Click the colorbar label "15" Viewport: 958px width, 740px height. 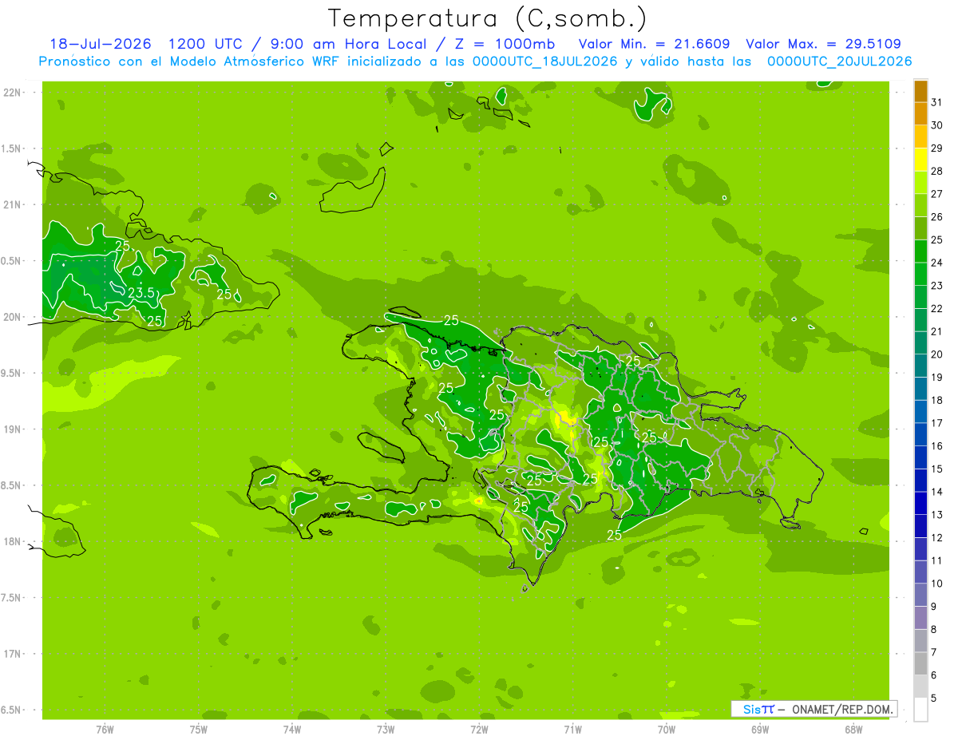pos(937,469)
